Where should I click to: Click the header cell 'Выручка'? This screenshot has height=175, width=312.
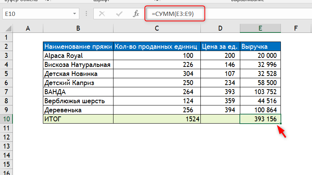[260, 46]
